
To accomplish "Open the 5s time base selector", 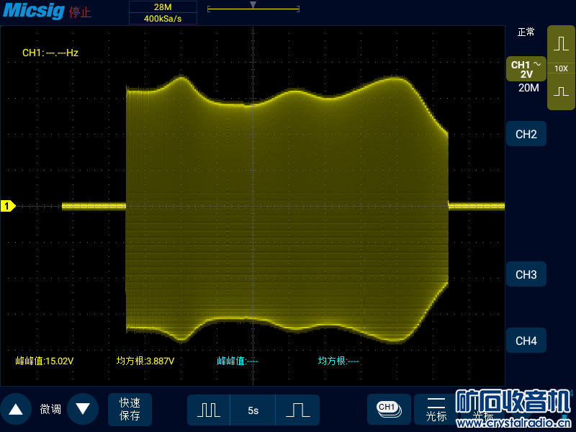I will click(x=253, y=410).
